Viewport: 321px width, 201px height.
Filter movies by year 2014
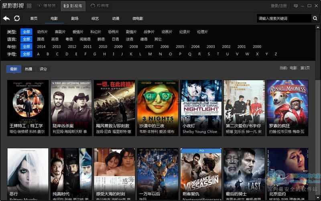[x=41, y=46]
